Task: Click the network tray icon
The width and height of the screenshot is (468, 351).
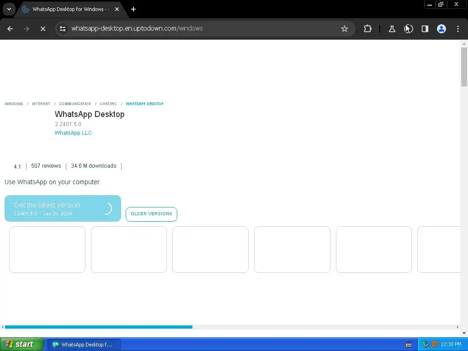Action: click(425, 345)
